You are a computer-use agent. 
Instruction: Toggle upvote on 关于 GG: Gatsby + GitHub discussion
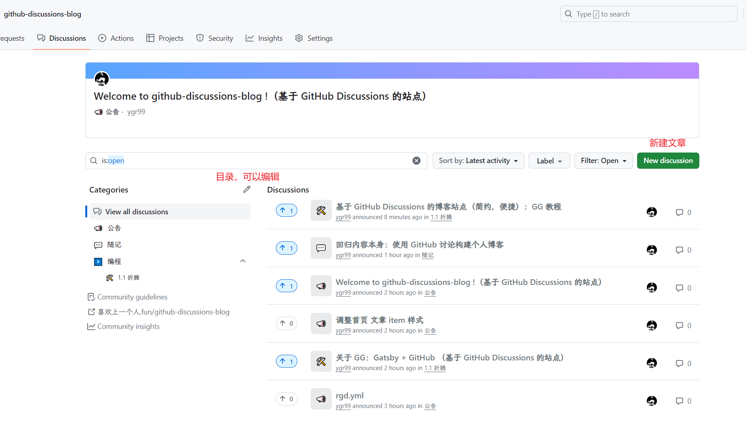(x=287, y=361)
